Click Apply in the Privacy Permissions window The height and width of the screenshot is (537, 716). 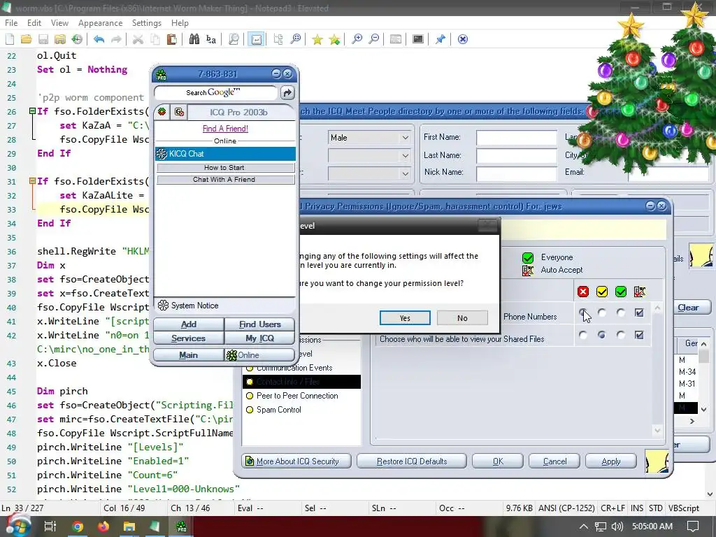[x=610, y=461]
